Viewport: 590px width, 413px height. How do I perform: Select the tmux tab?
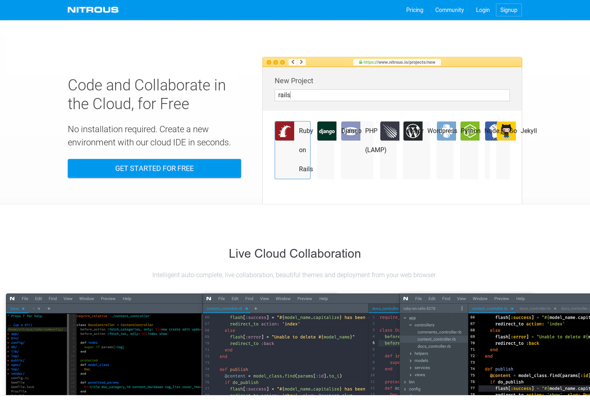15,309
